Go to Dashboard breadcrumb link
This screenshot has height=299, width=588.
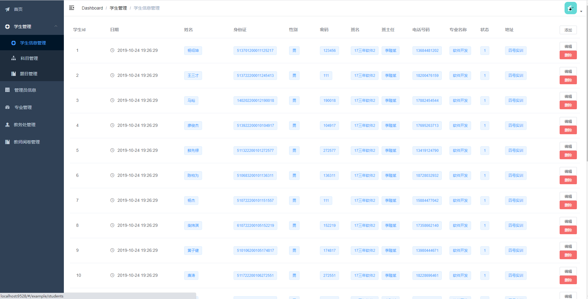92,8
